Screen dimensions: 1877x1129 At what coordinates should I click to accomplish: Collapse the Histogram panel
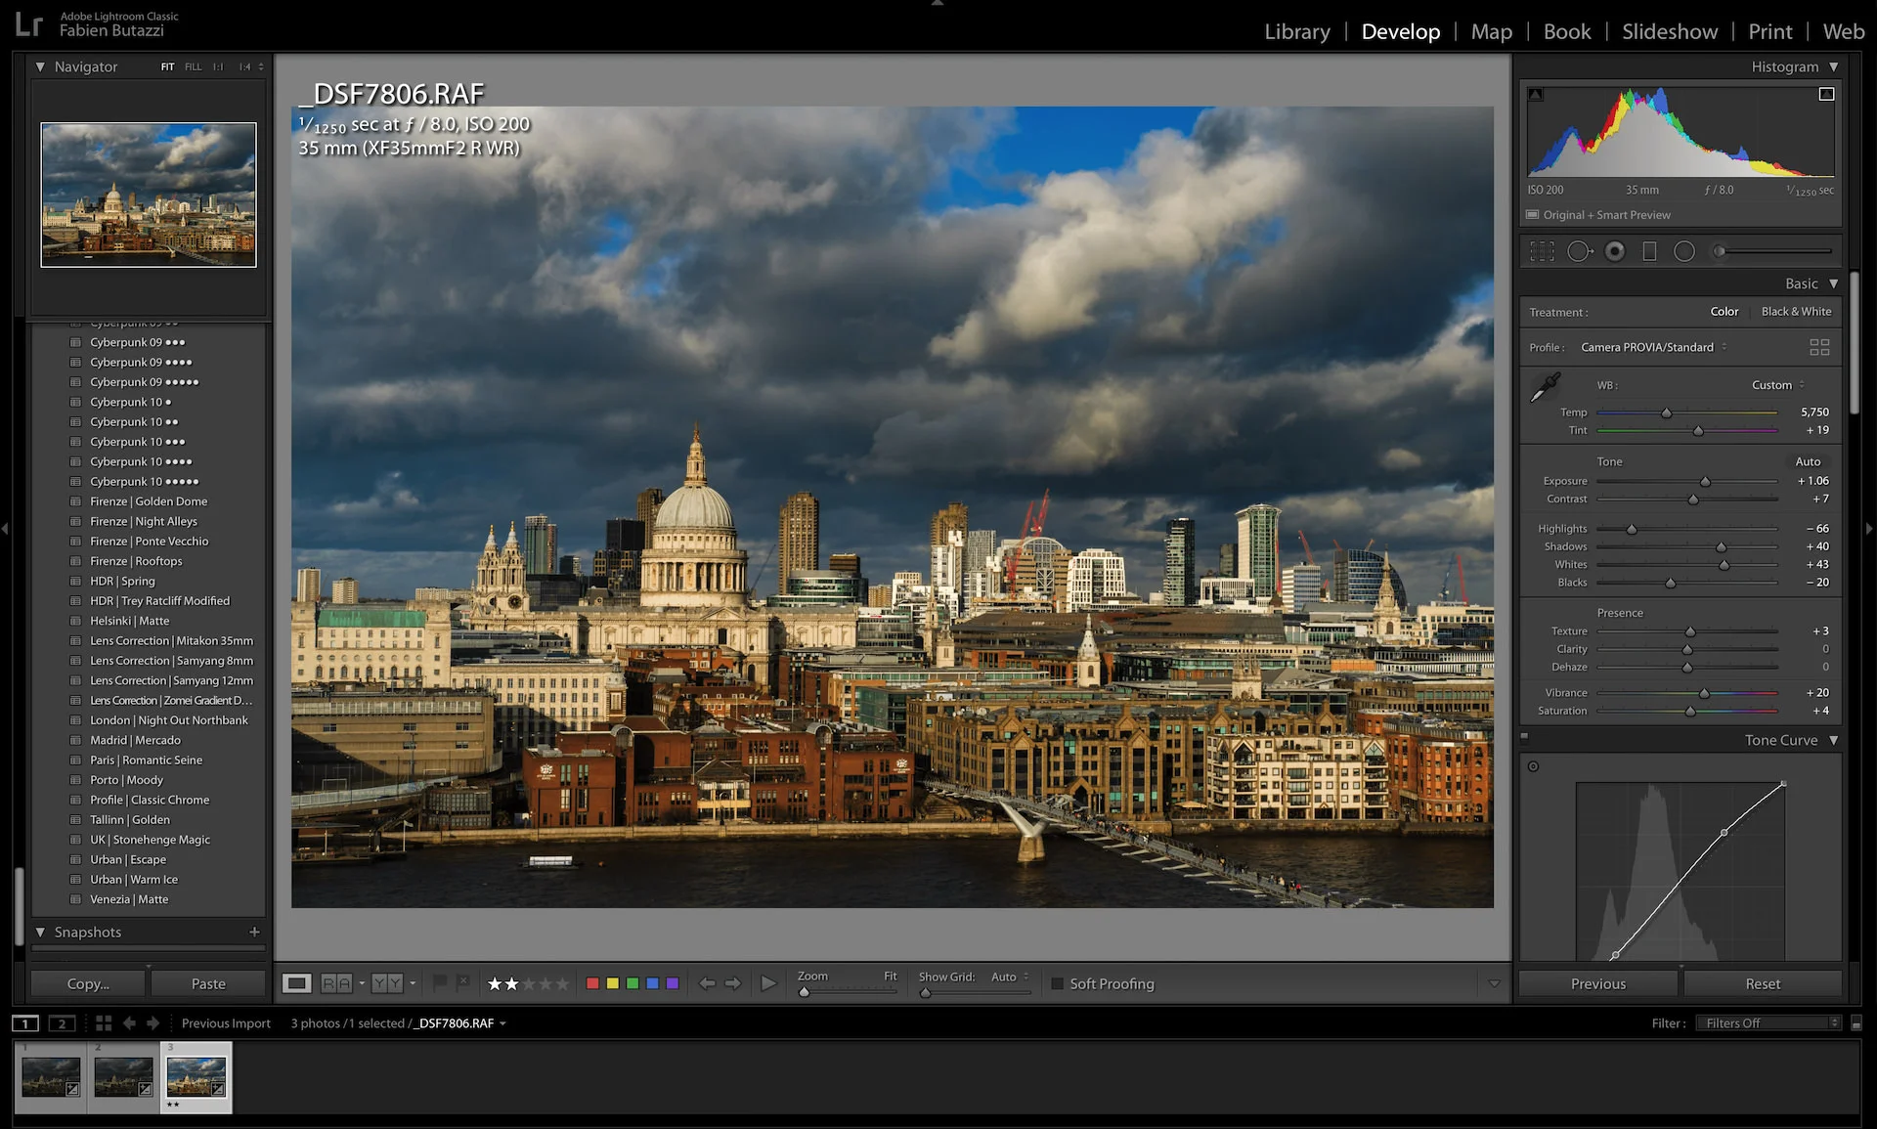coord(1834,67)
